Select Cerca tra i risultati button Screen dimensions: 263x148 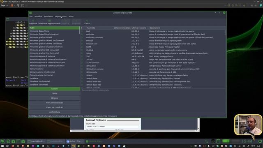(x=55, y=107)
